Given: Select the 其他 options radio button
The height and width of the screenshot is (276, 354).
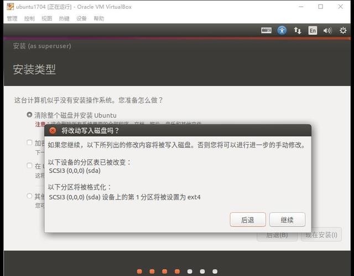Looking at the screenshot, I should 29,196.
